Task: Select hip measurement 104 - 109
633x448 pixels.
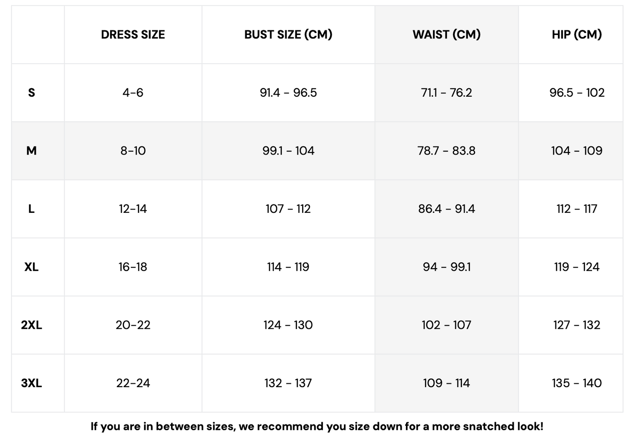Action: click(x=576, y=151)
